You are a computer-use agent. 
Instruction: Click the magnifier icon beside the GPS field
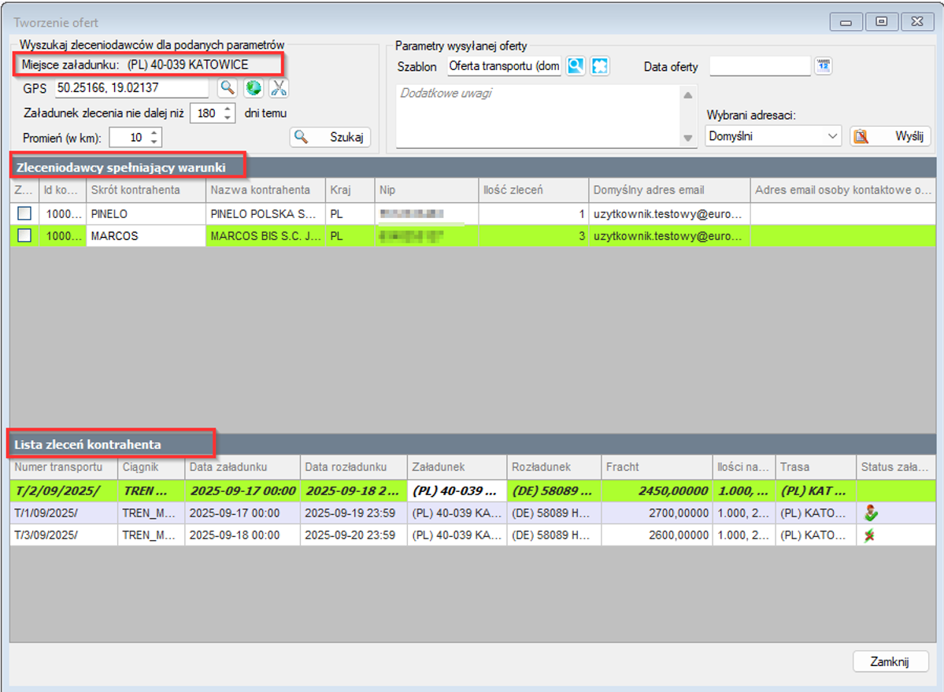click(x=227, y=87)
